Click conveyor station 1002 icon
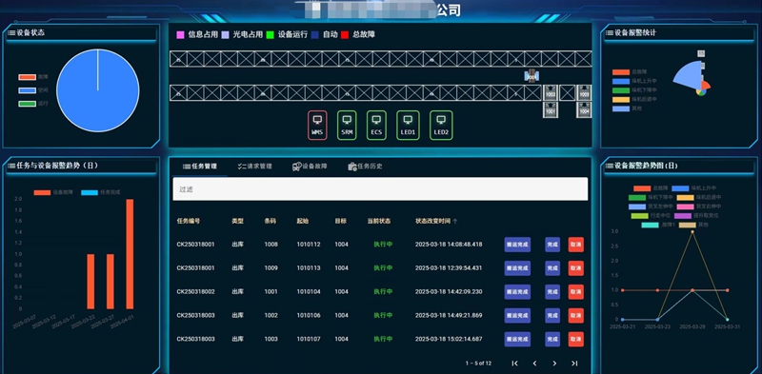 click(551, 92)
